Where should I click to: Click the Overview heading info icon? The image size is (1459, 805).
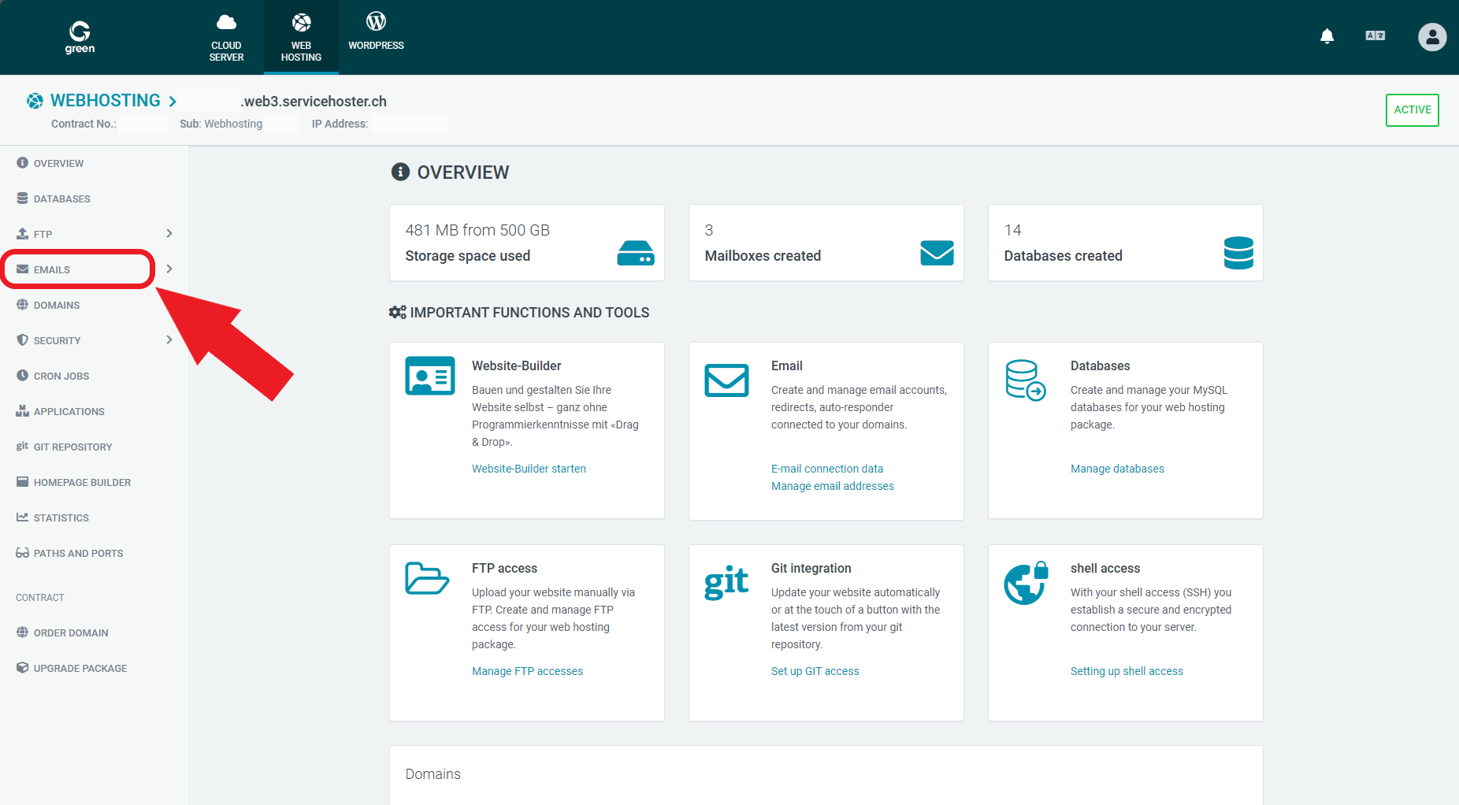coord(400,172)
